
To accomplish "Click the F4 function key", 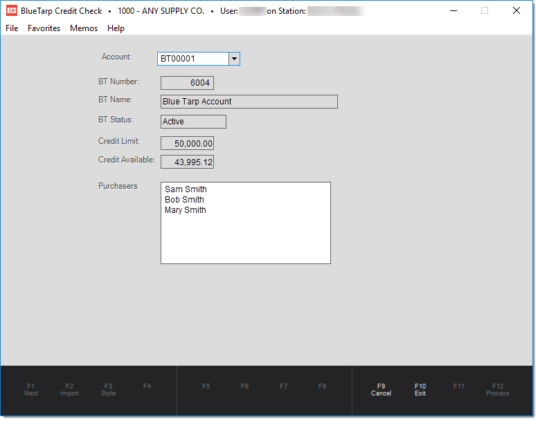I will point(147,386).
